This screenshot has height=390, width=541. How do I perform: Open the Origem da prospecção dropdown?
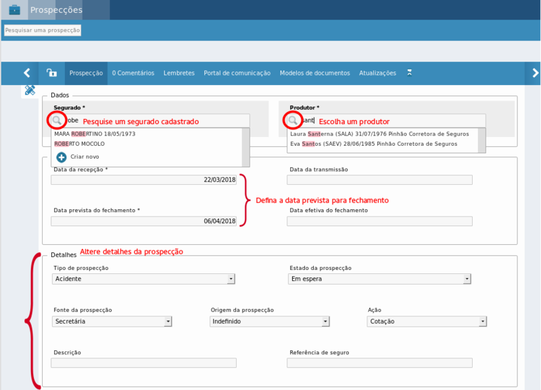pos(269,321)
